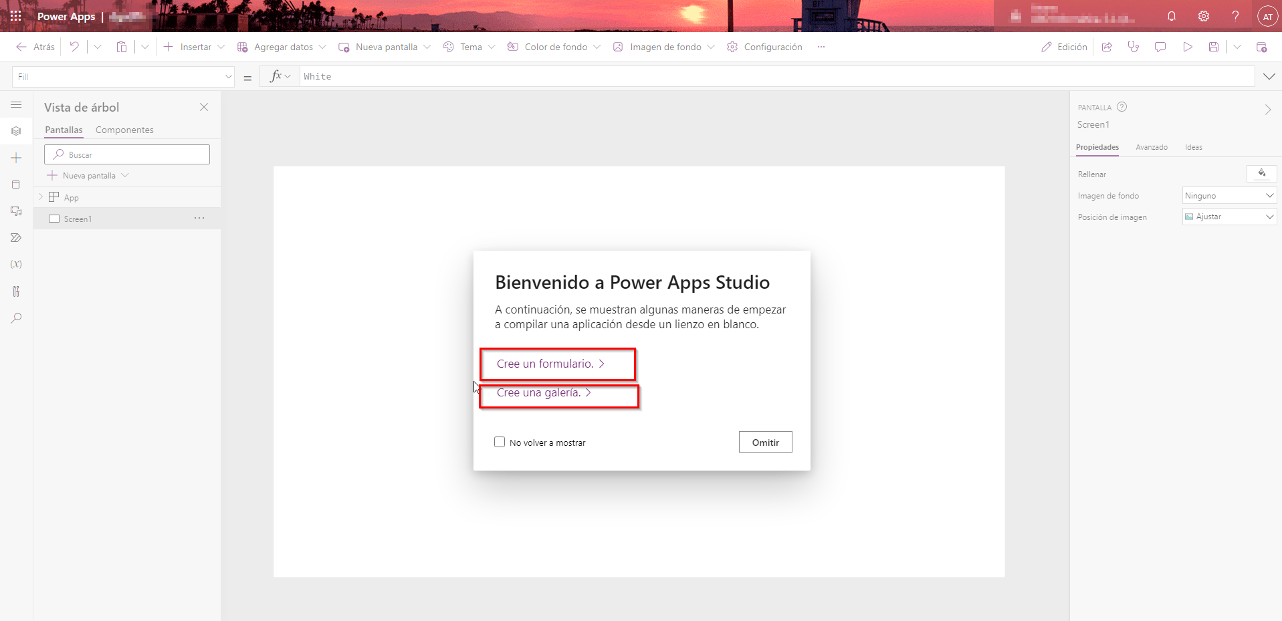Click 'Cree una galería' link

point(544,392)
